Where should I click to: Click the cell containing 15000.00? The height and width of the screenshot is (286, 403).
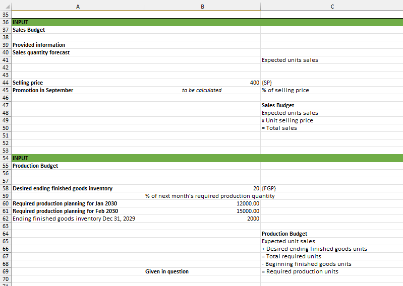pos(202,211)
